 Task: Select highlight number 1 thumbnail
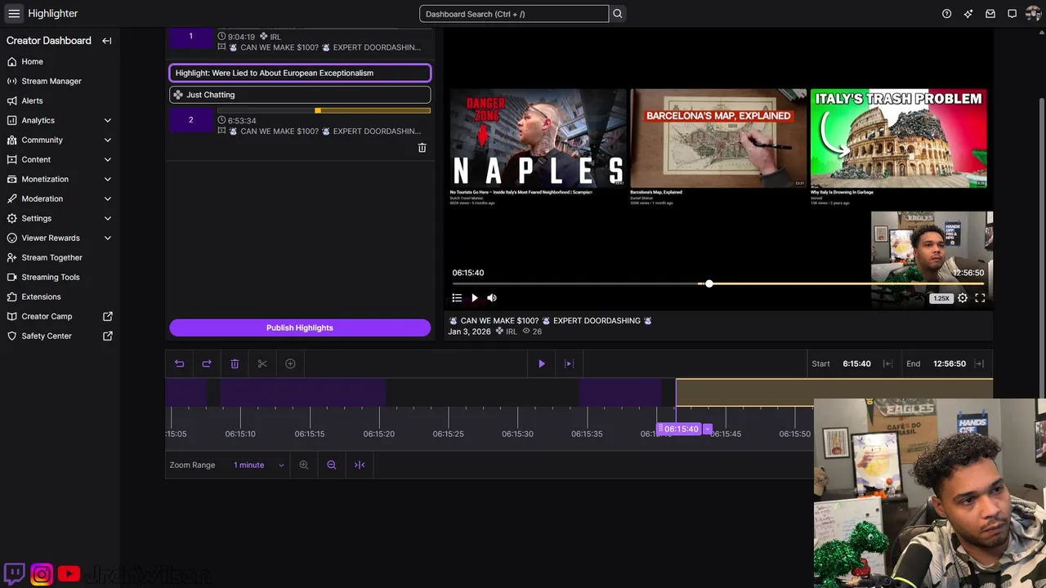pos(191,37)
